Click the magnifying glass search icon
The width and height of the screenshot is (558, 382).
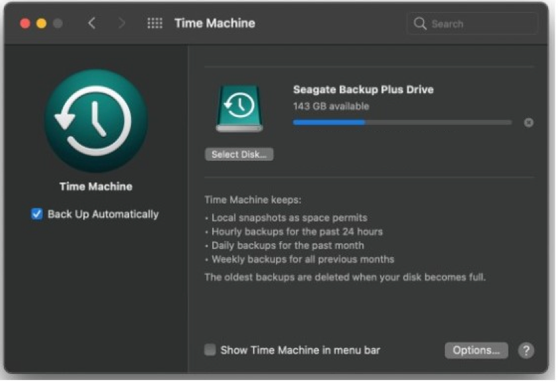tap(420, 24)
